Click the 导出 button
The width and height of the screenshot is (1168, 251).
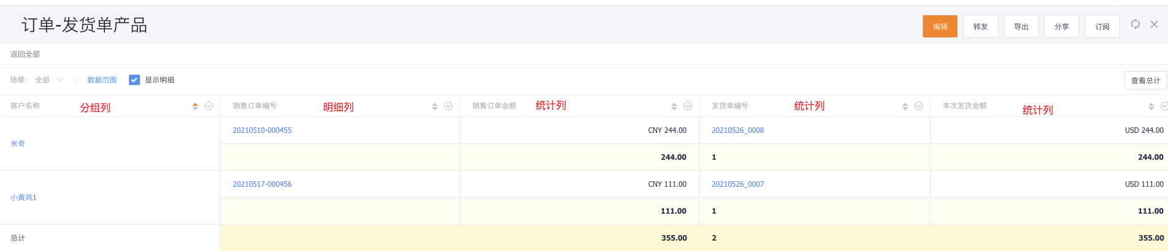tap(1021, 26)
